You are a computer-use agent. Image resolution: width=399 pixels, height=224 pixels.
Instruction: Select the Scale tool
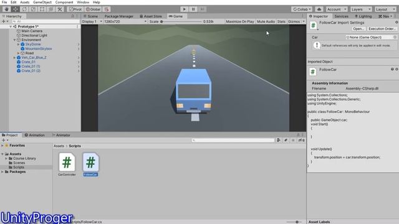click(x=33, y=9)
